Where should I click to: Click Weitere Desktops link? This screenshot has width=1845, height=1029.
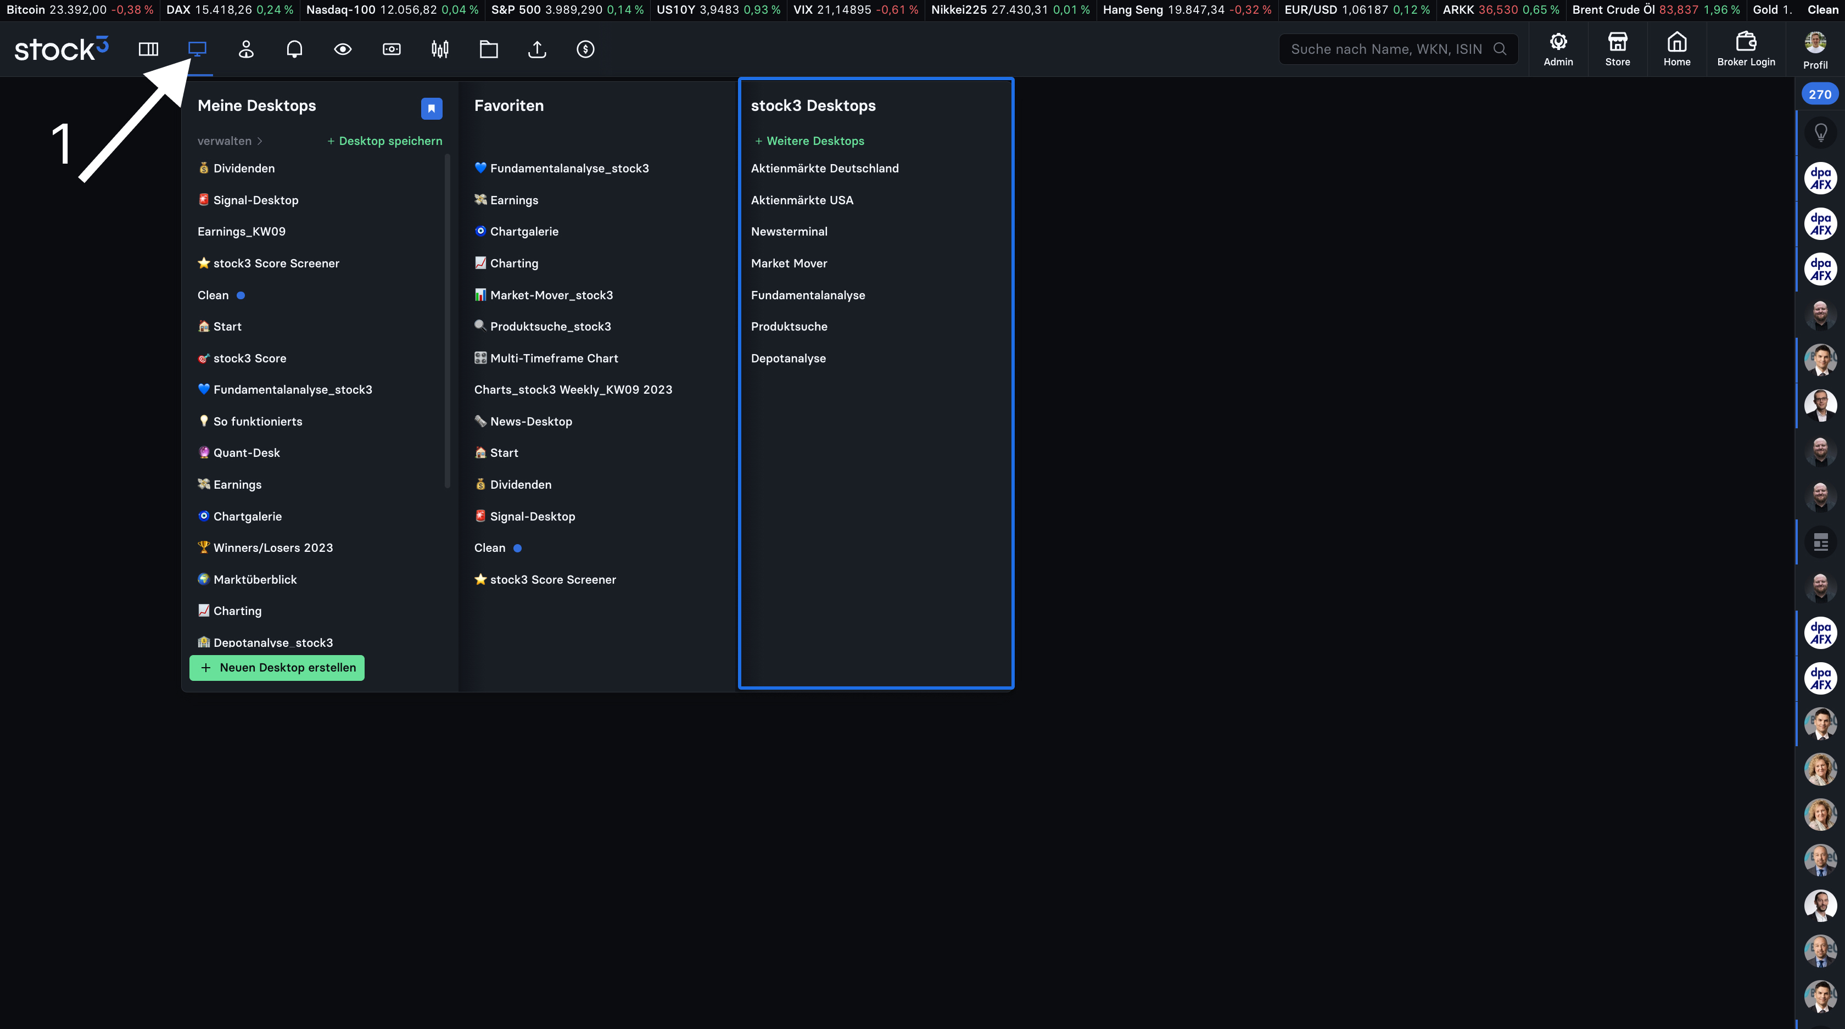[809, 141]
